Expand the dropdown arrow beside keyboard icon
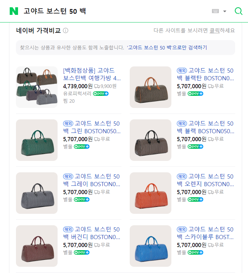The width and height of the screenshot is (248, 273). coord(225,11)
